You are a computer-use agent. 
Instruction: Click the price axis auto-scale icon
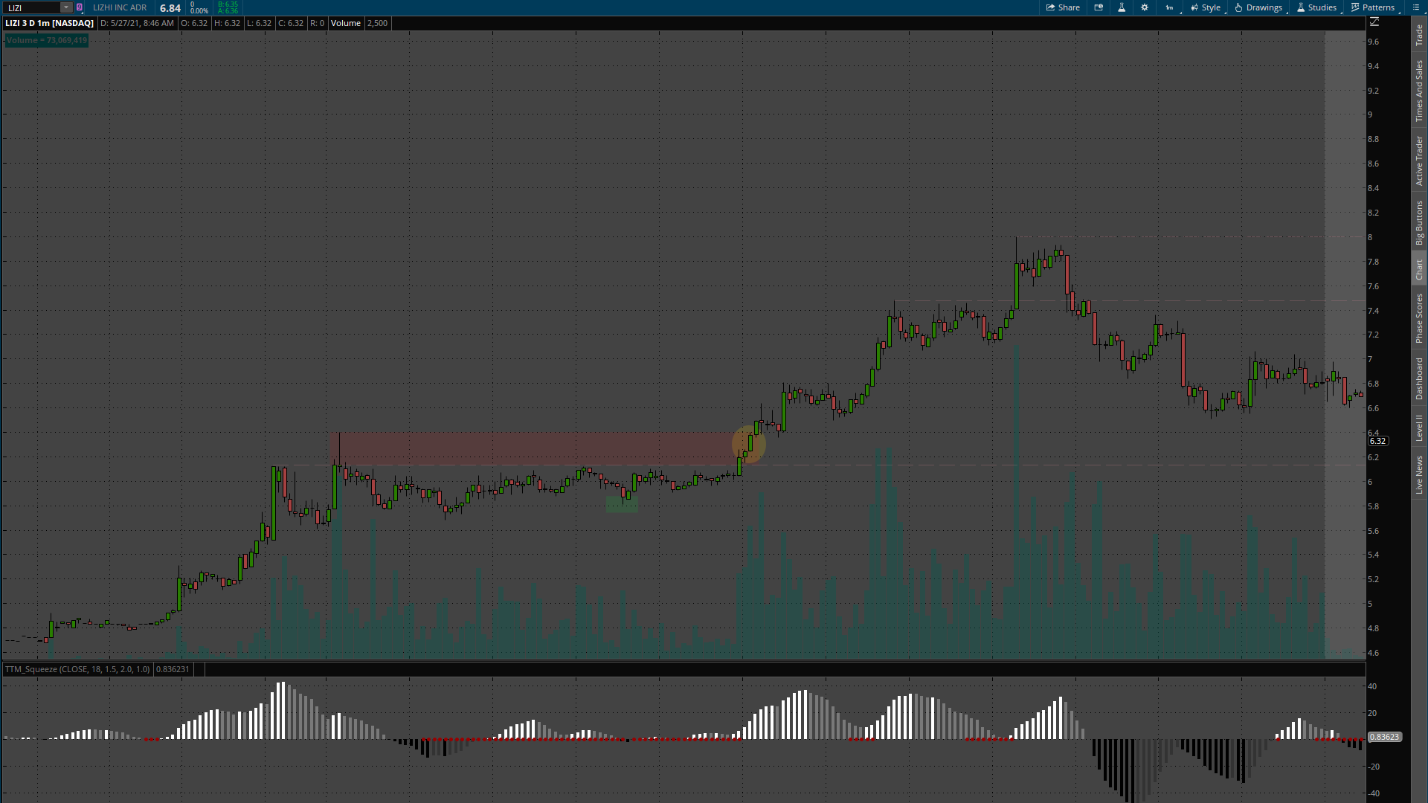coord(1374,22)
